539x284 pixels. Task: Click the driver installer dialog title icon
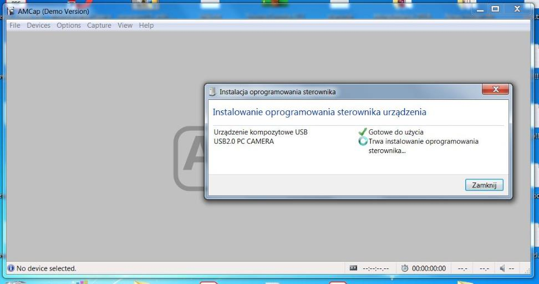[212, 92]
